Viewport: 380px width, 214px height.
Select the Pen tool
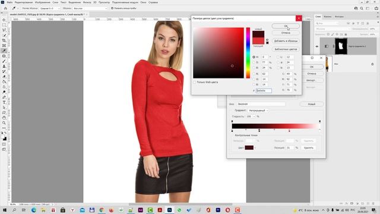tap(4, 97)
